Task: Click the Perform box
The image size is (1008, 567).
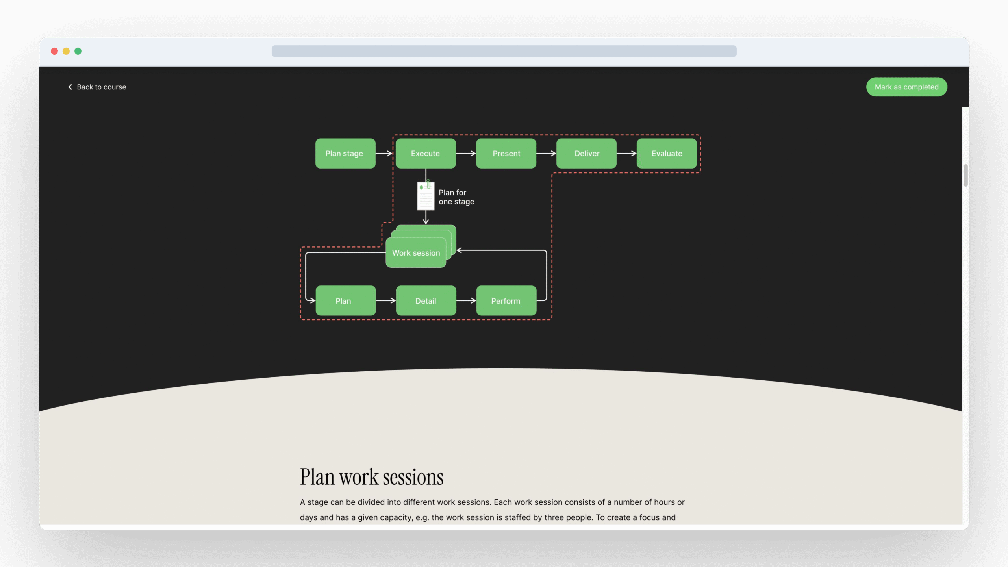Action: pyautogui.click(x=506, y=301)
